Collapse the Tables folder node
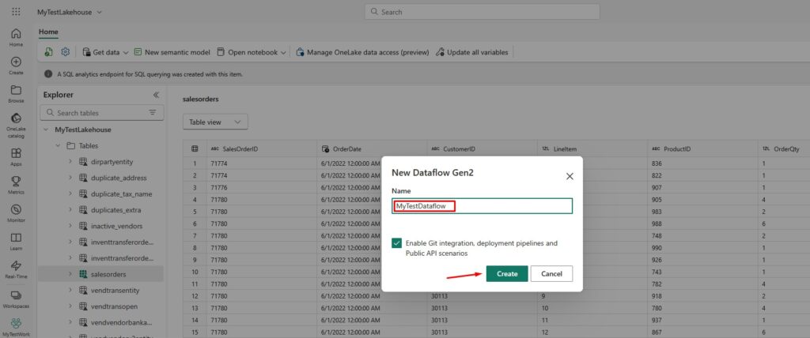This screenshot has height=338, width=810. (58, 146)
